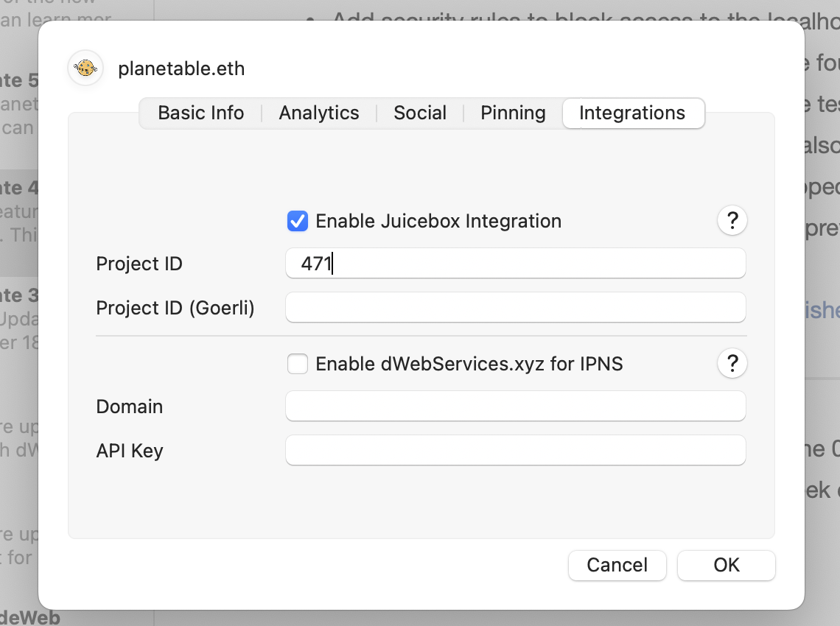Click the planetable.eth dialog title text
This screenshot has height=626, width=840.
pos(181,69)
